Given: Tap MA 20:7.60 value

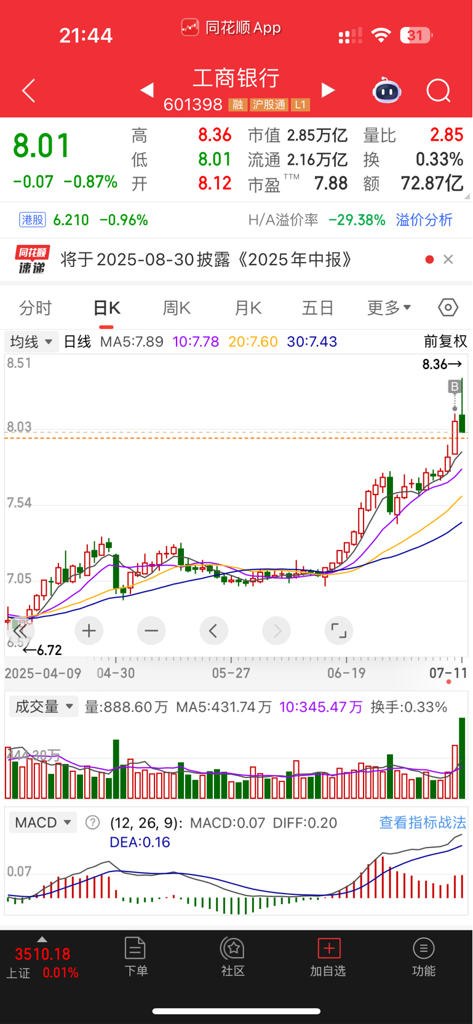Looking at the screenshot, I should (253, 341).
